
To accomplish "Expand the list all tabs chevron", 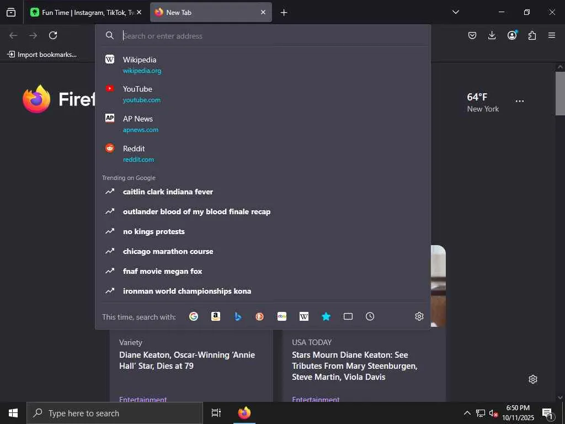I will pyautogui.click(x=455, y=12).
